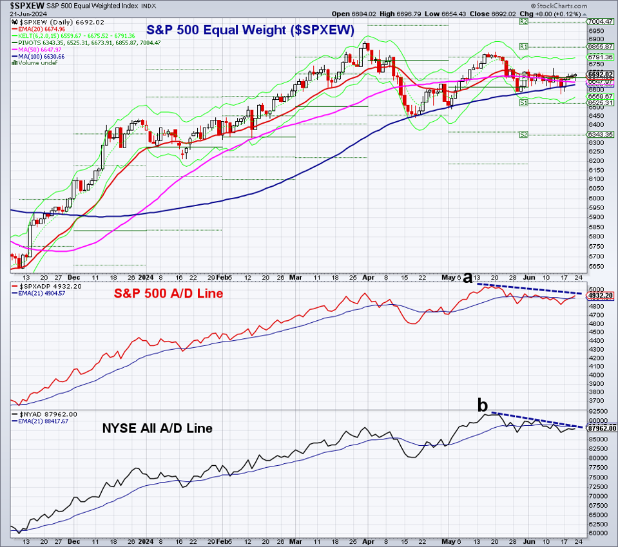Click the S1 pivot marker
The image size is (618, 547).
(524, 103)
